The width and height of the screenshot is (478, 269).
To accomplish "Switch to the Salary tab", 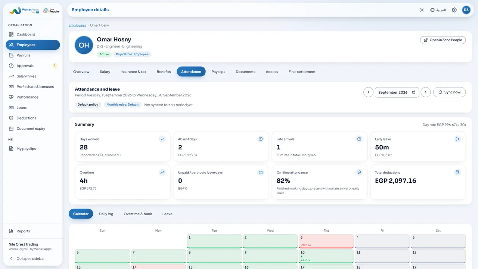I will click(105, 72).
